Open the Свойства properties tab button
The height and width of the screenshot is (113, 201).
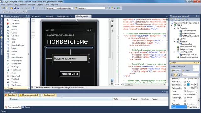click(176, 71)
